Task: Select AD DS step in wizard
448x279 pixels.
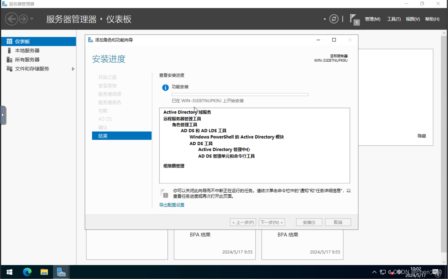Action: coord(105,119)
